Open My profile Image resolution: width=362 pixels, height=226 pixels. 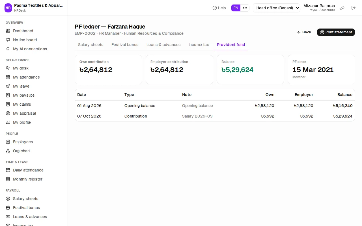(x=34, y=122)
